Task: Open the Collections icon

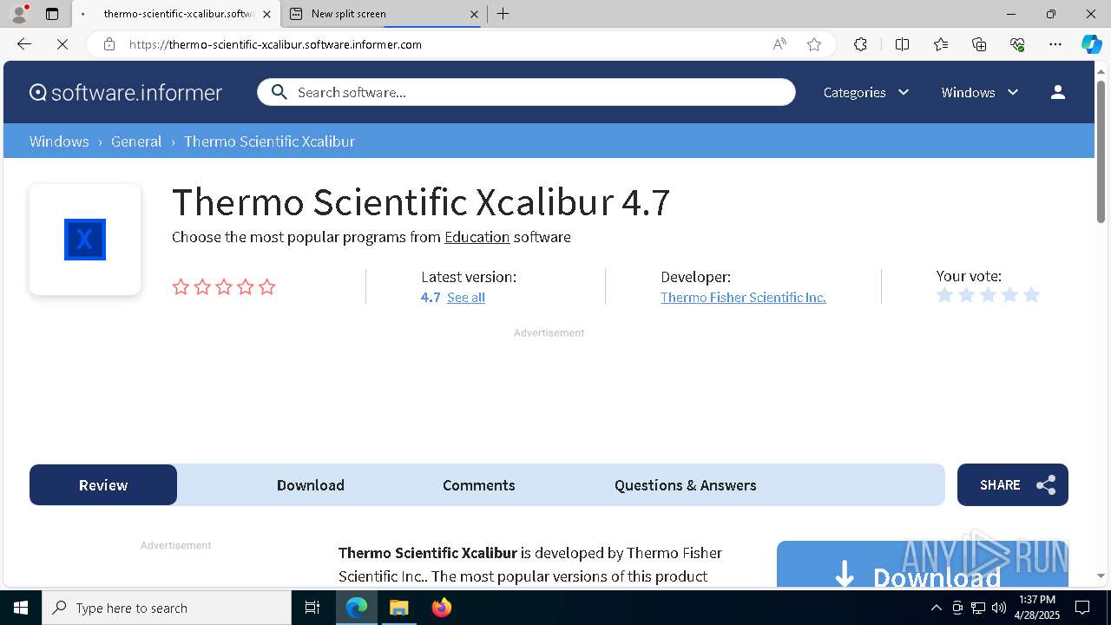Action: coord(979,44)
